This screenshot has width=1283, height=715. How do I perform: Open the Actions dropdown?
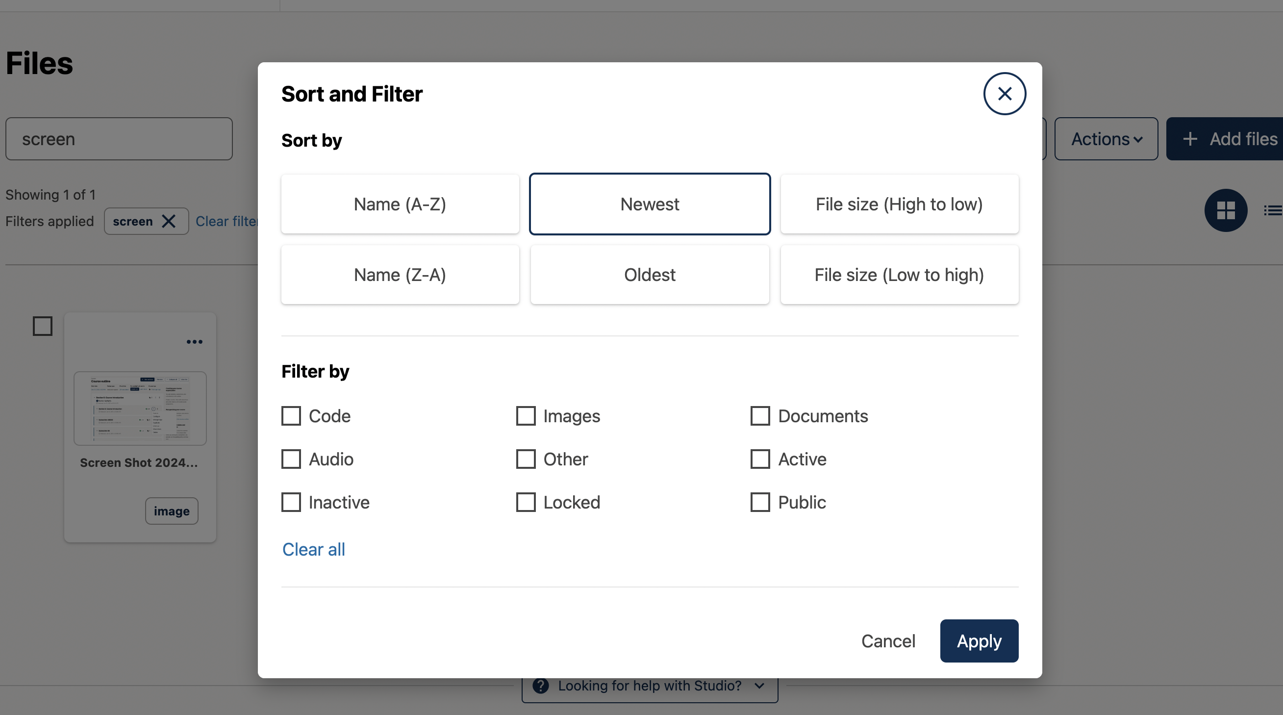(1106, 139)
